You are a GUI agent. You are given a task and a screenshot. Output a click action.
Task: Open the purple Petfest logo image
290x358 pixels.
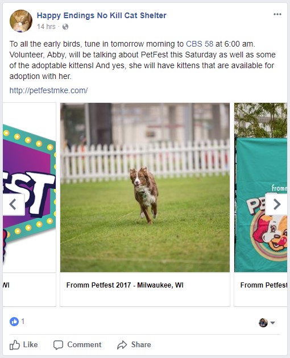pyautogui.click(x=29, y=188)
